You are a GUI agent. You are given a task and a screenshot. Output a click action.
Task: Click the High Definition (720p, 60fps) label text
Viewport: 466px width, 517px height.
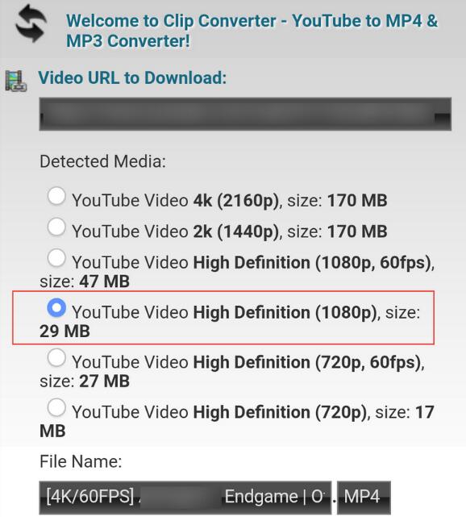click(307, 362)
